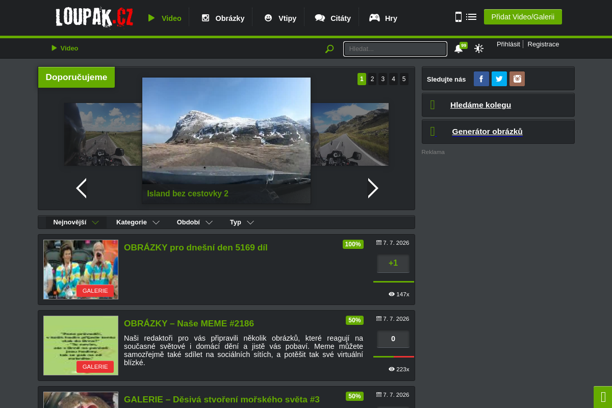
Task: Select carousel page 3
Action: 383,79
